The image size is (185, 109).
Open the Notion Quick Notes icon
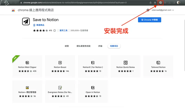point(125,63)
